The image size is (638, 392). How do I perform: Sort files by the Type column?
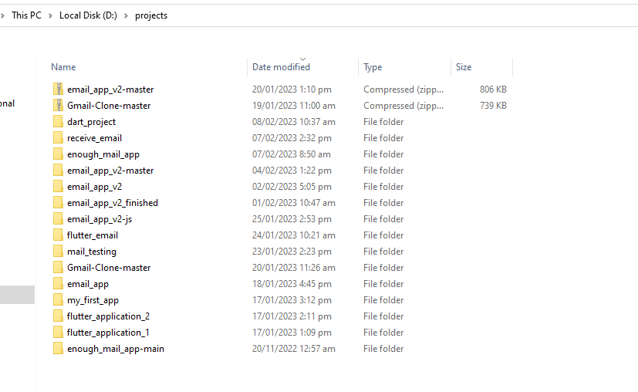(x=373, y=67)
